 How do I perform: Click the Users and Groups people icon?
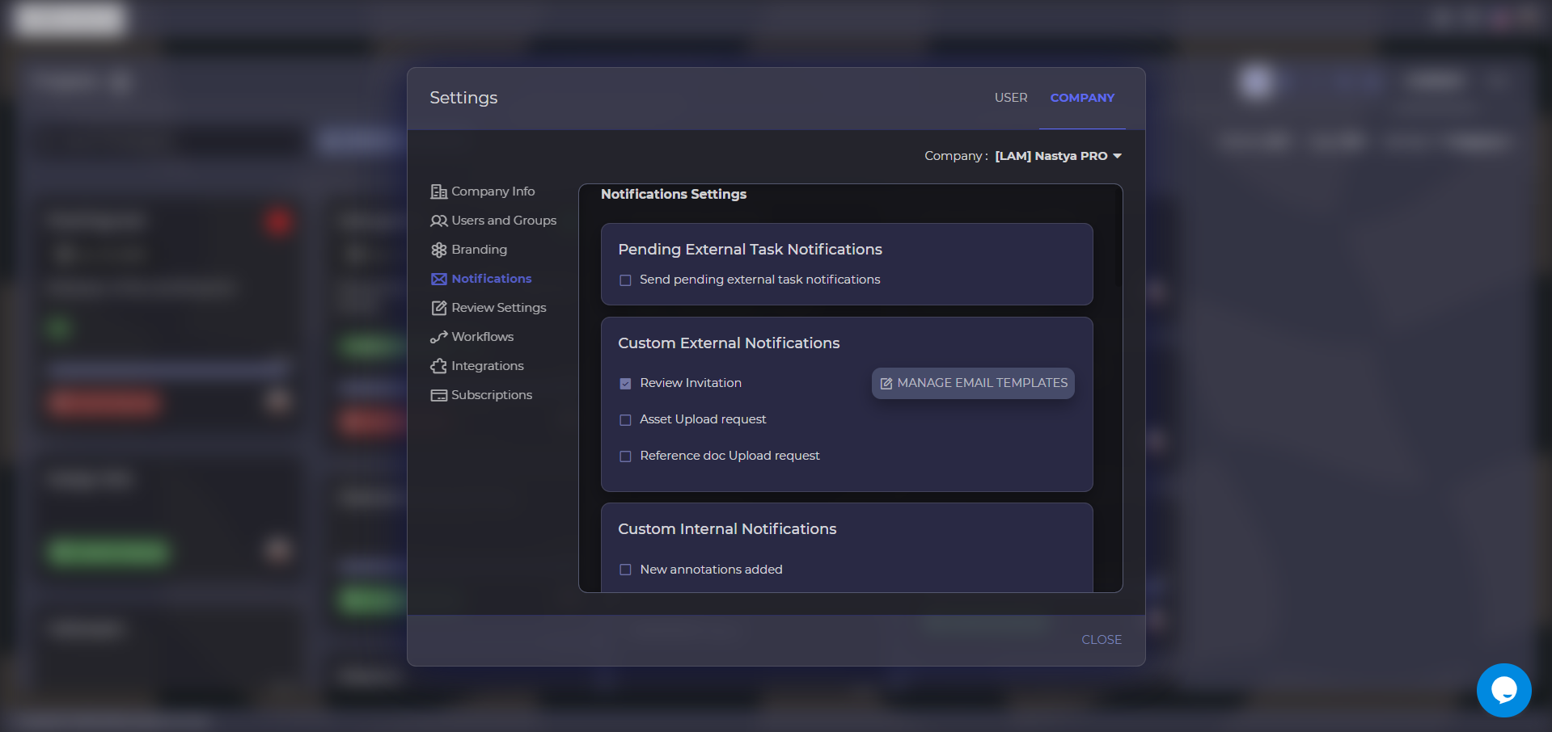coord(438,221)
